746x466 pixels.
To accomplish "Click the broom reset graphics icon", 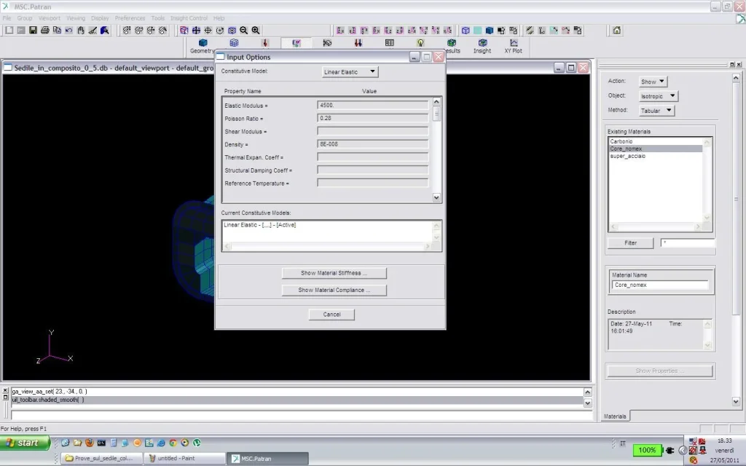I will (x=93, y=31).
